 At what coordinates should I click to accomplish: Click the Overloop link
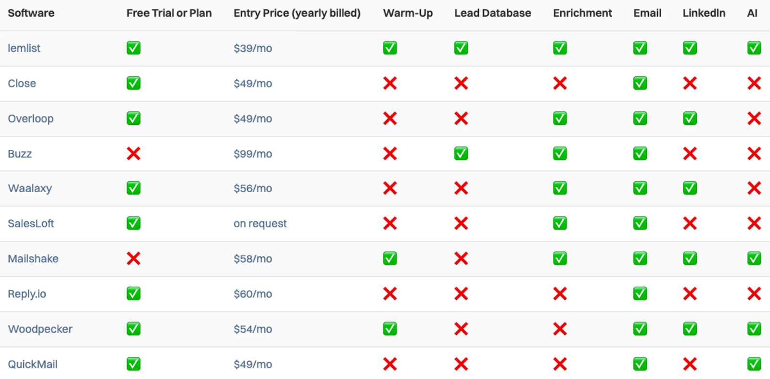[x=30, y=119]
